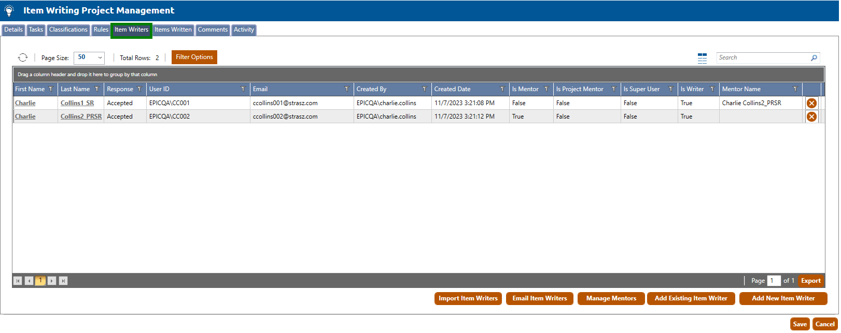The image size is (841, 333).
Task: Open the Created Date column filter
Action: tap(502, 89)
